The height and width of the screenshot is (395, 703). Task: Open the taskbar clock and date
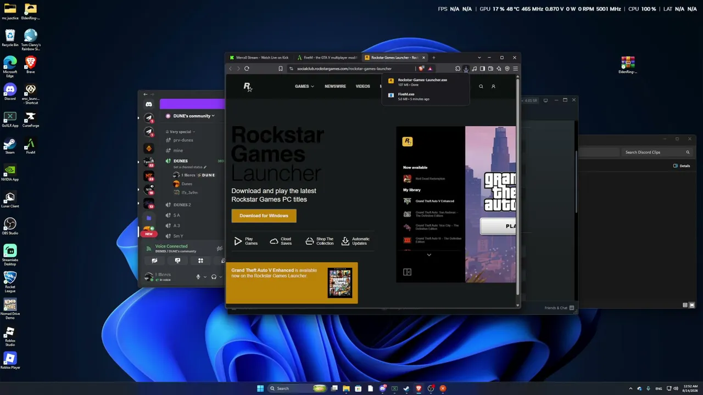[x=689, y=388]
